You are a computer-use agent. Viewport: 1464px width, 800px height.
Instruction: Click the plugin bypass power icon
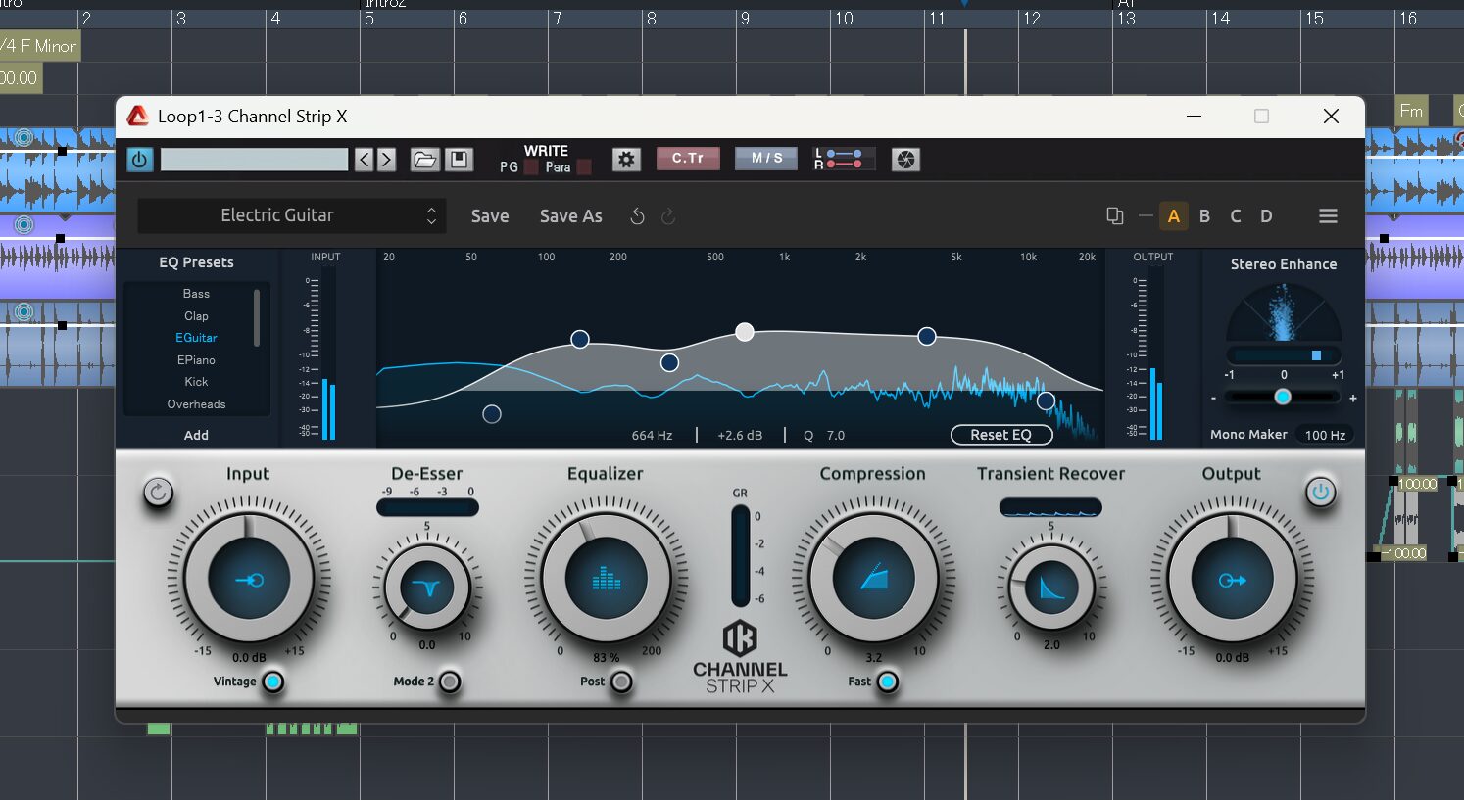tap(140, 160)
